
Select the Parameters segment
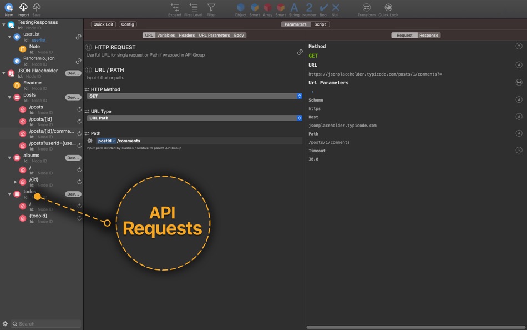pyautogui.click(x=296, y=24)
